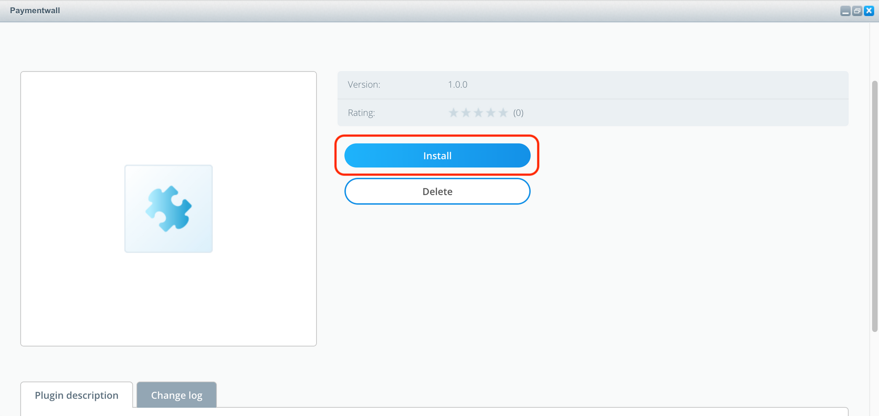Close the Paymentwall window

869,11
